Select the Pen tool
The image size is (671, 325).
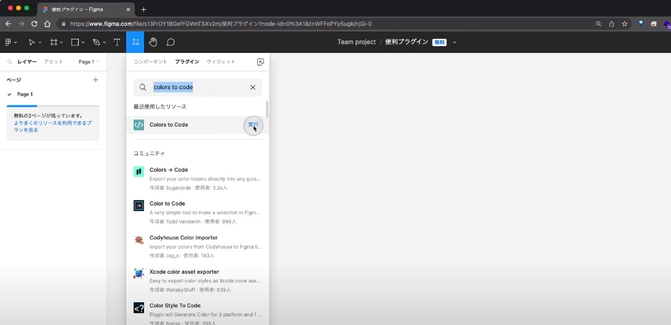coord(96,42)
